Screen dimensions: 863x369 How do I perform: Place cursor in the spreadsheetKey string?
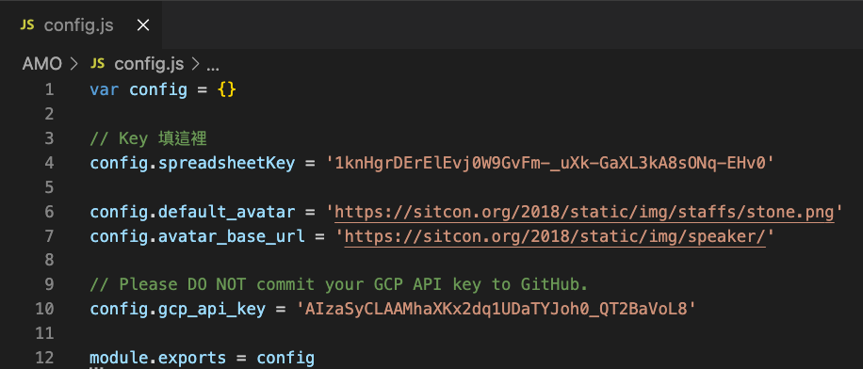(550, 163)
